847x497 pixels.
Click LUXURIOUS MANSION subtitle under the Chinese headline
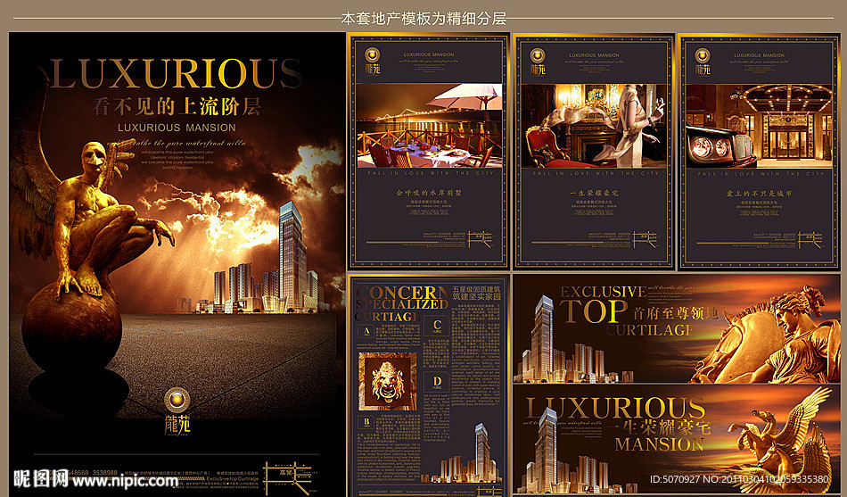[177, 128]
